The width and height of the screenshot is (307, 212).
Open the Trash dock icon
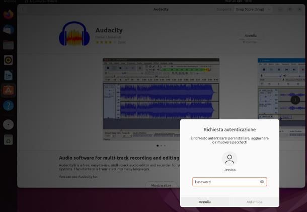point(9,139)
